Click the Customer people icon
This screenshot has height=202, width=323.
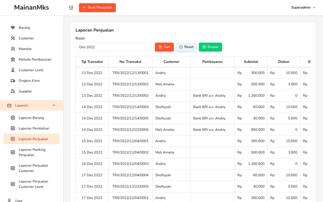point(13,38)
